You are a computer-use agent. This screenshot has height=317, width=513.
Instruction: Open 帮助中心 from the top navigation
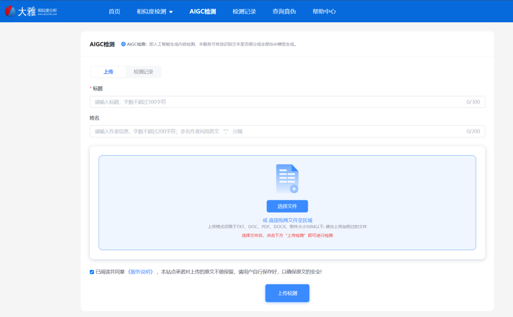click(x=324, y=11)
